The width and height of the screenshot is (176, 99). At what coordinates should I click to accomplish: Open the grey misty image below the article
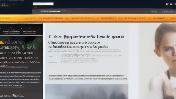(x=87, y=91)
